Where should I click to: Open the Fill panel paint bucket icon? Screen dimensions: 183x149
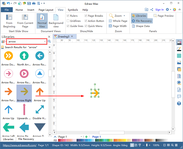pyautogui.click(x=179, y=42)
